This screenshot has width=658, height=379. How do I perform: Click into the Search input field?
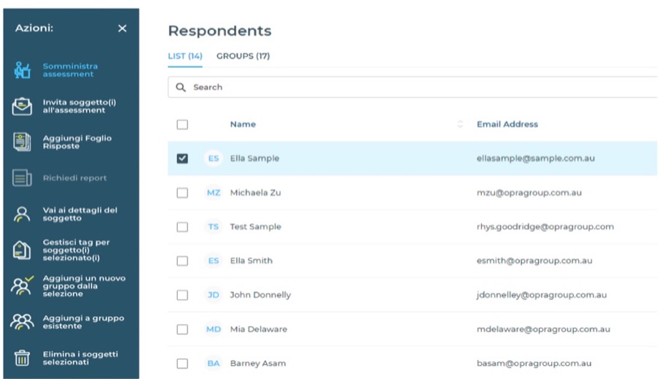coord(412,87)
